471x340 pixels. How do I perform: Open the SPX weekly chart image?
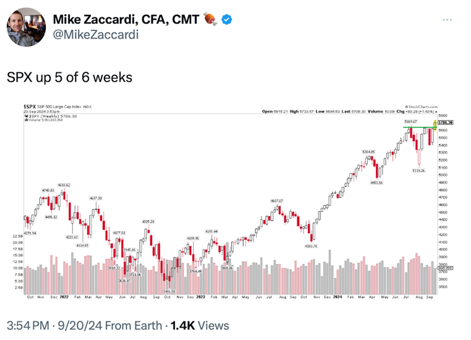click(x=235, y=198)
